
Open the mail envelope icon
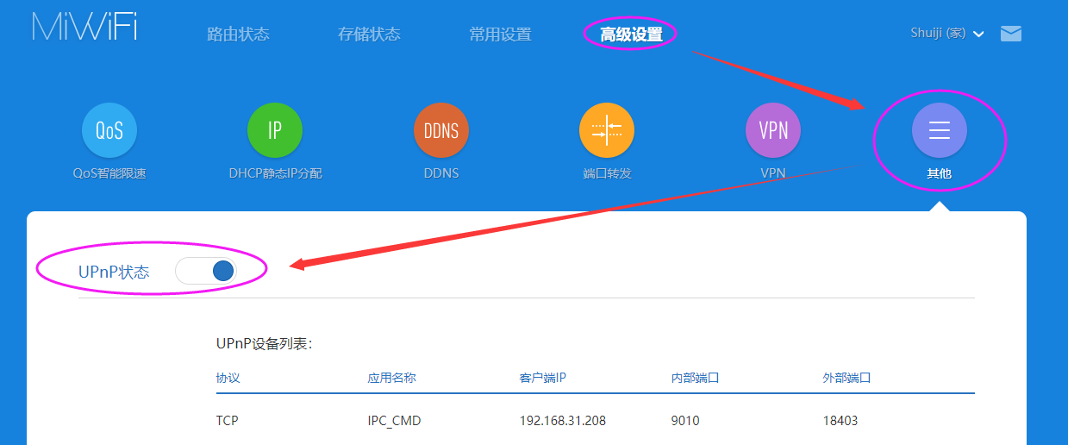[x=1010, y=34]
